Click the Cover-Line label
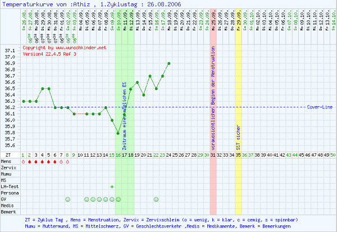This screenshot has width=337, height=232. 319,107
